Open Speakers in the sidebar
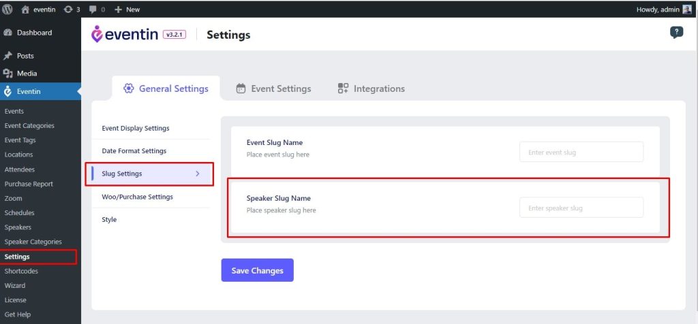The image size is (698, 324). click(18, 227)
